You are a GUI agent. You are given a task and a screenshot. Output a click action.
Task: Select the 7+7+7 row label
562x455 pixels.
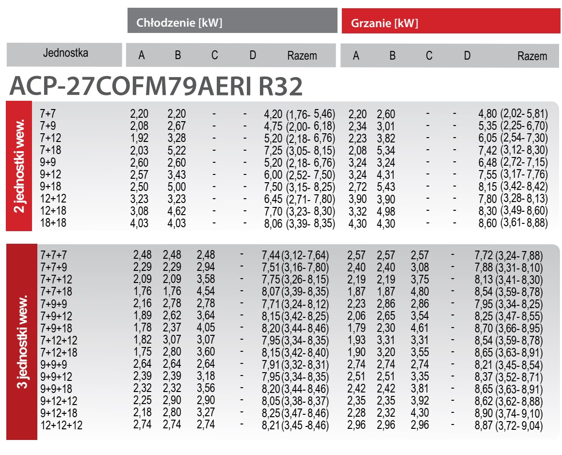(53, 255)
